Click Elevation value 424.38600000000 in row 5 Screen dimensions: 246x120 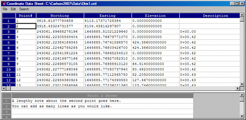(155, 42)
